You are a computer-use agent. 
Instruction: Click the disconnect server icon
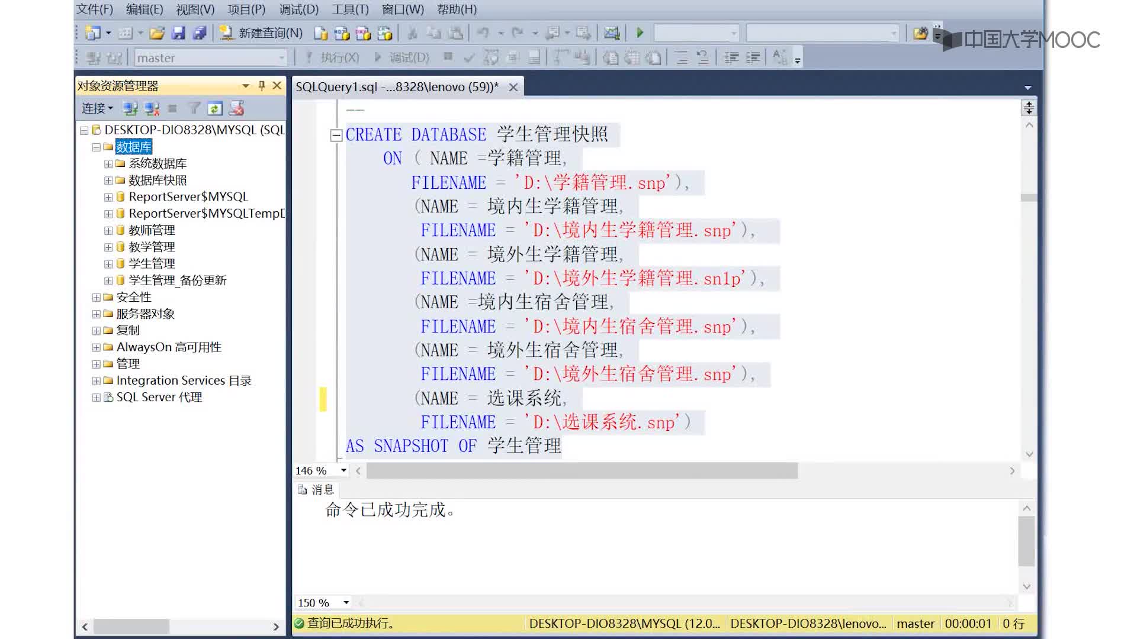[152, 108]
